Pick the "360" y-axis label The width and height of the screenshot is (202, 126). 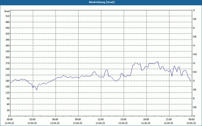point(8,46)
